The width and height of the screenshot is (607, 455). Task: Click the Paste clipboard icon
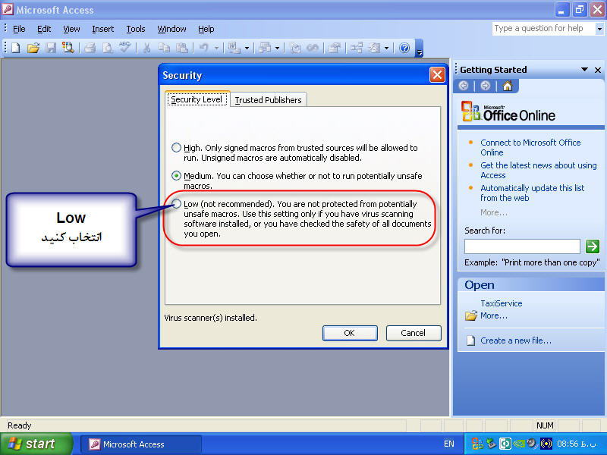[x=182, y=48]
